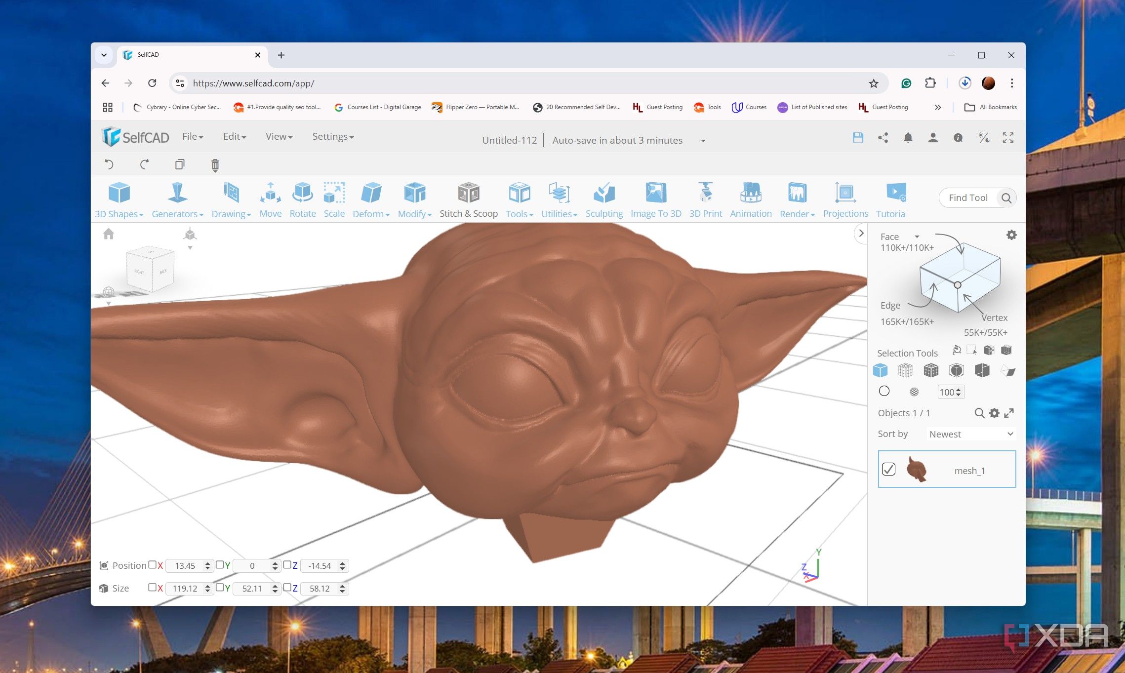Viewport: 1125px width, 673px height.
Task: Open the 3D Shapes tool
Action: pos(119,200)
